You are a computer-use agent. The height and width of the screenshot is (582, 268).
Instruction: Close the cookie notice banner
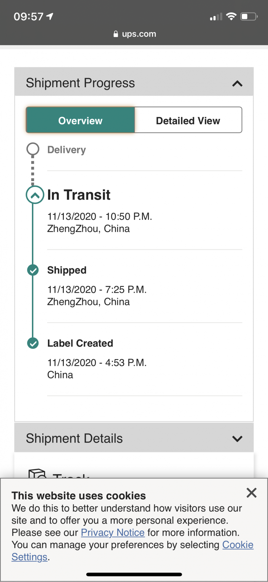pyautogui.click(x=251, y=493)
